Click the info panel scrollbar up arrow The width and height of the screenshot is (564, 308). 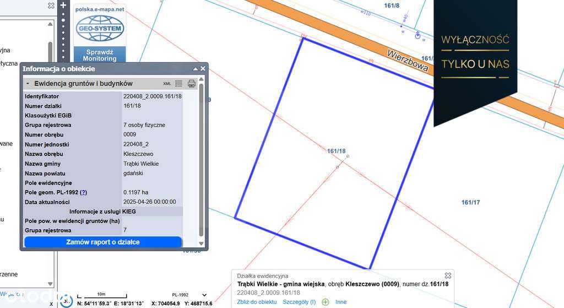tap(201, 79)
